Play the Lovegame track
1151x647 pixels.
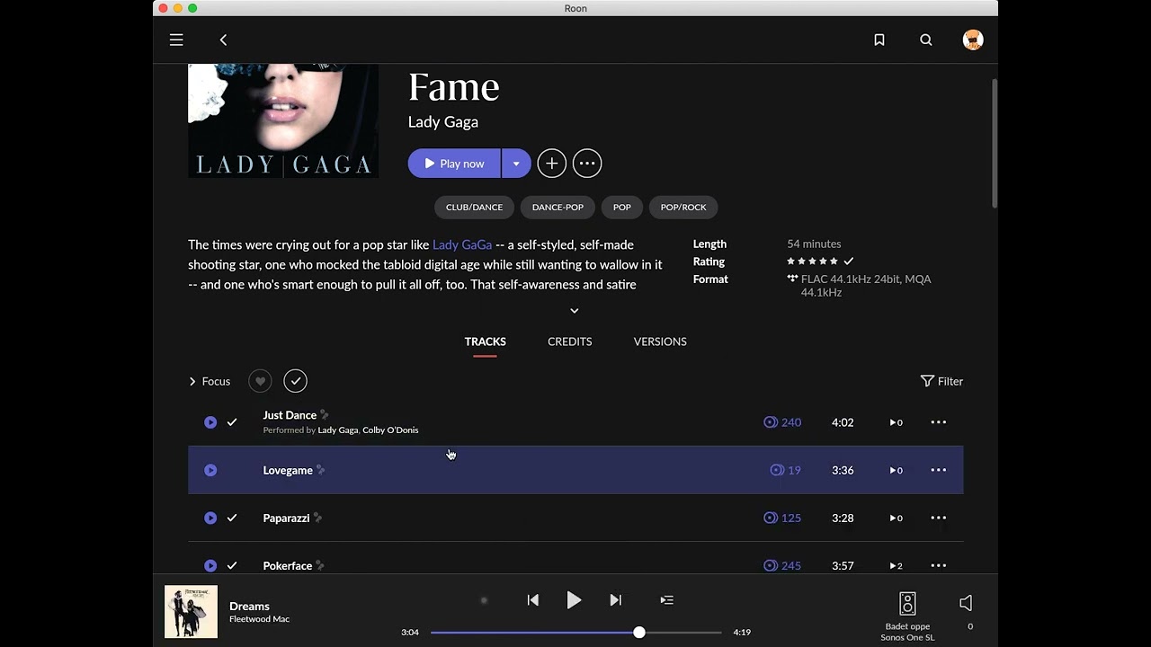pyautogui.click(x=210, y=470)
